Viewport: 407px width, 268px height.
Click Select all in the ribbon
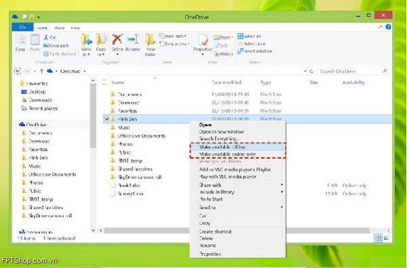(x=249, y=37)
